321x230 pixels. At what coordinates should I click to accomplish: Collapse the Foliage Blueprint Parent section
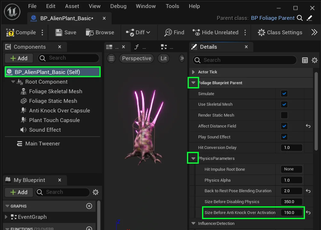click(x=193, y=83)
